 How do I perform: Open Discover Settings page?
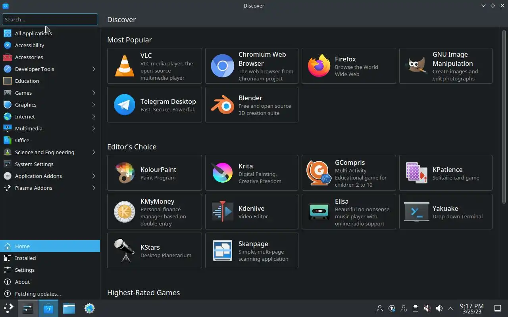pyautogui.click(x=50, y=270)
